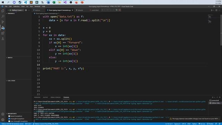Image resolution: width=222 pixels, height=125 pixels.
Task: Open the Testing flask view
Action: [3, 39]
